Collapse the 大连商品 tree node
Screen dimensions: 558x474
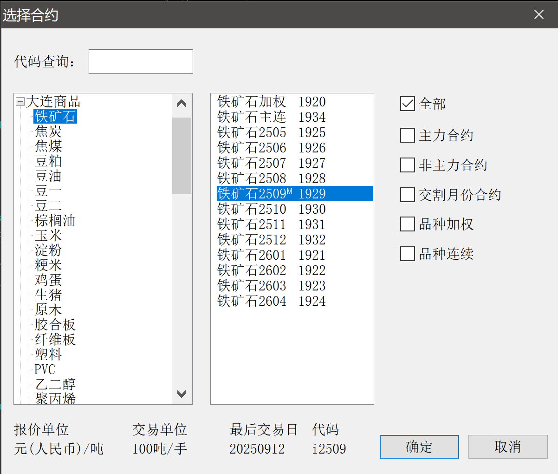20,101
